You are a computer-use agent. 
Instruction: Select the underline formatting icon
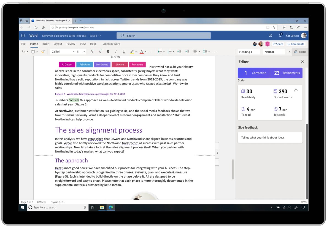click(x=124, y=51)
